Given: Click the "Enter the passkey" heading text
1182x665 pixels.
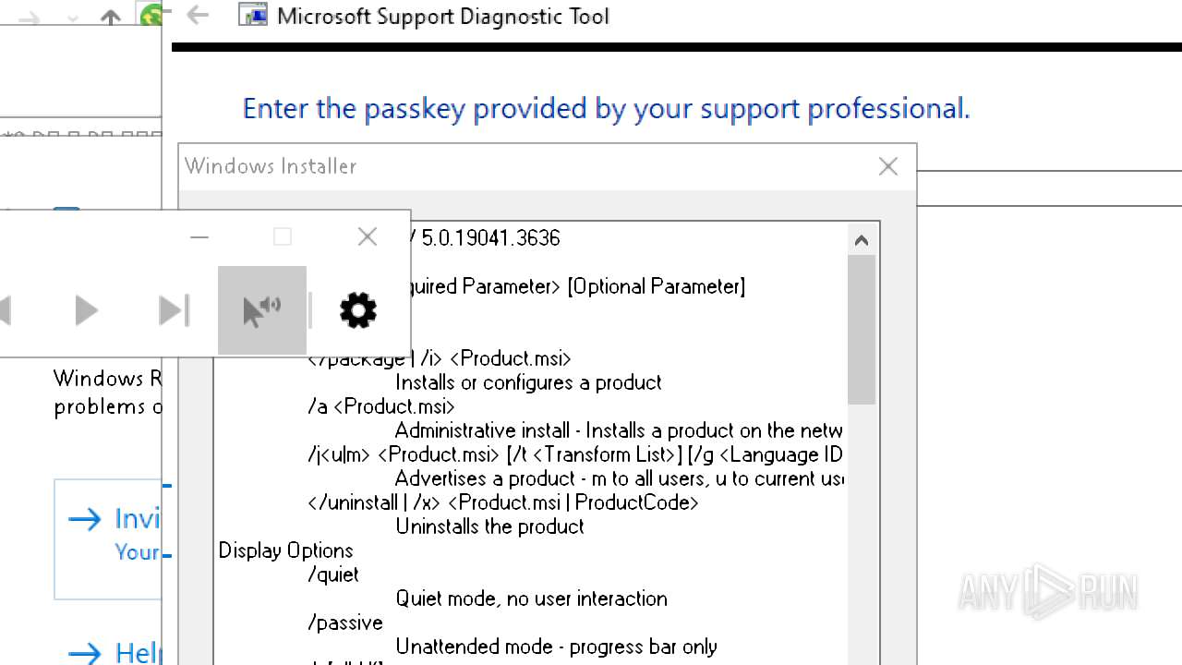Looking at the screenshot, I should (606, 109).
